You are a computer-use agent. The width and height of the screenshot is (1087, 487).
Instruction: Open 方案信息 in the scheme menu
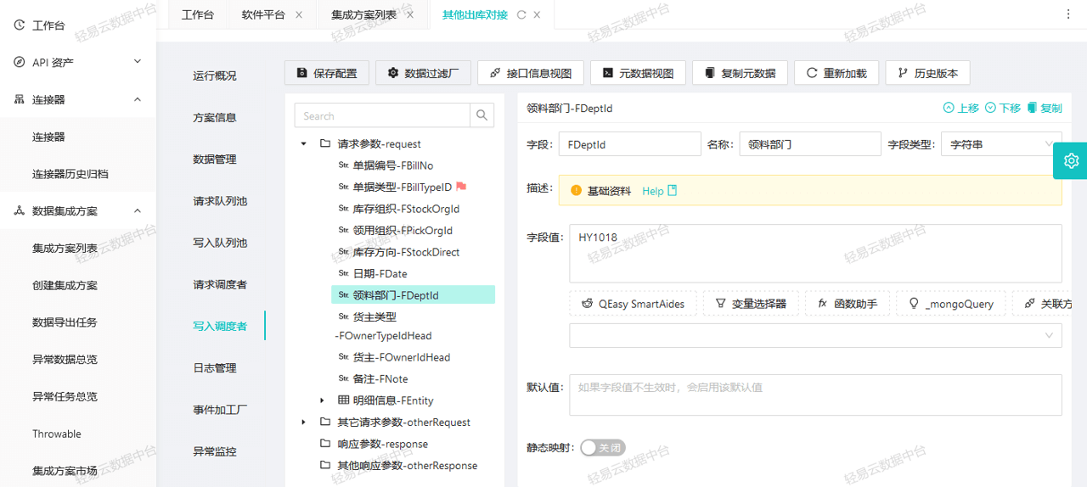[215, 117]
